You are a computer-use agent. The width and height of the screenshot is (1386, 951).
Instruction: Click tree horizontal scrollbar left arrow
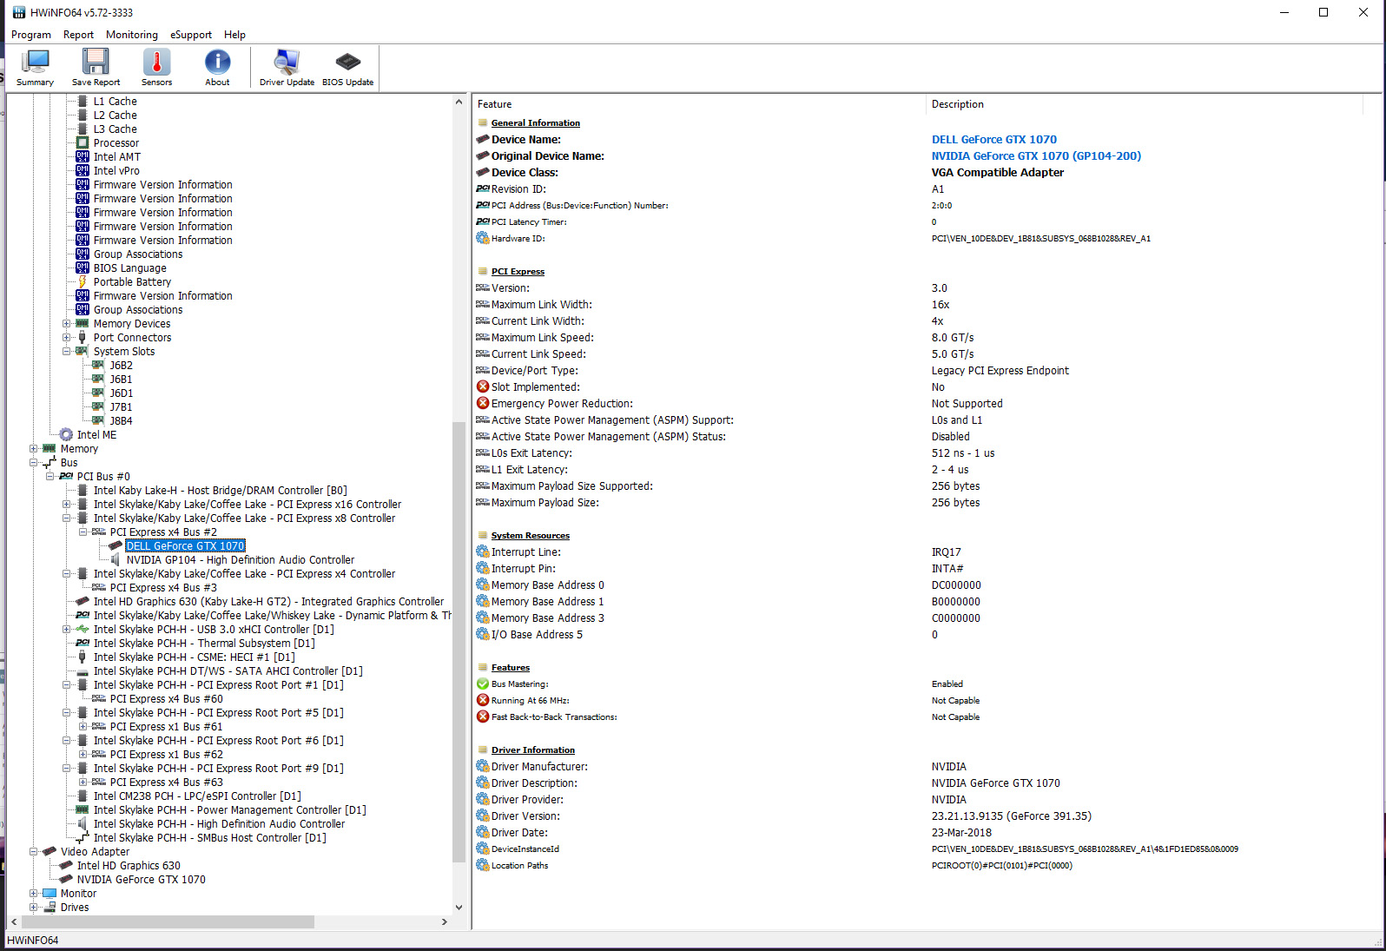coord(14,922)
